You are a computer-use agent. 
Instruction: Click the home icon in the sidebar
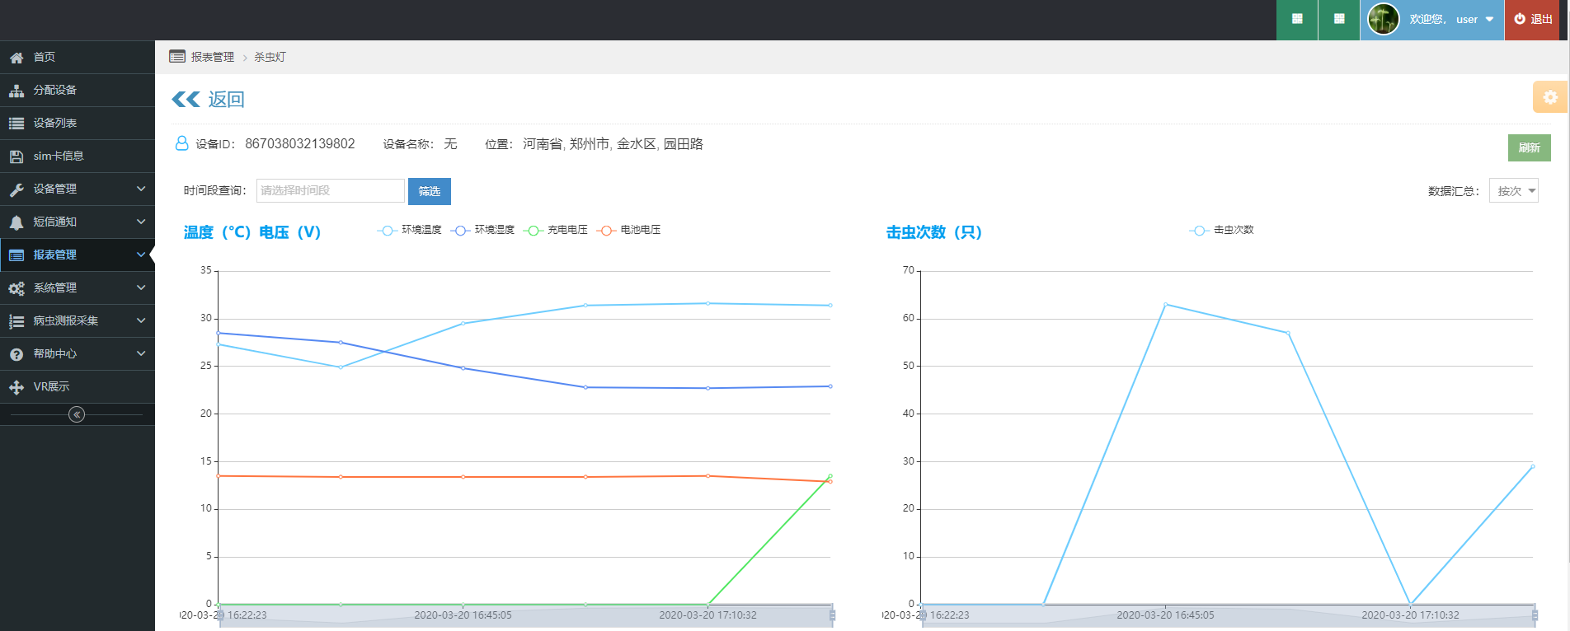tap(16, 58)
